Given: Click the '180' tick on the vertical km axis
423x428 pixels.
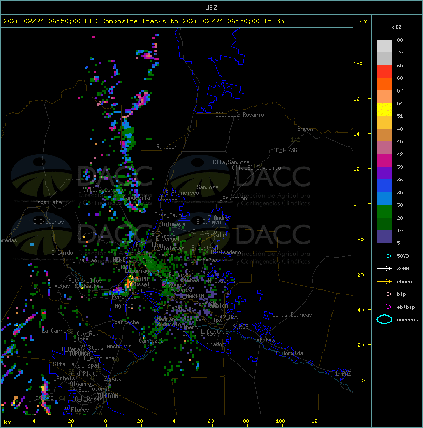Looking at the screenshot, I should [x=358, y=64].
